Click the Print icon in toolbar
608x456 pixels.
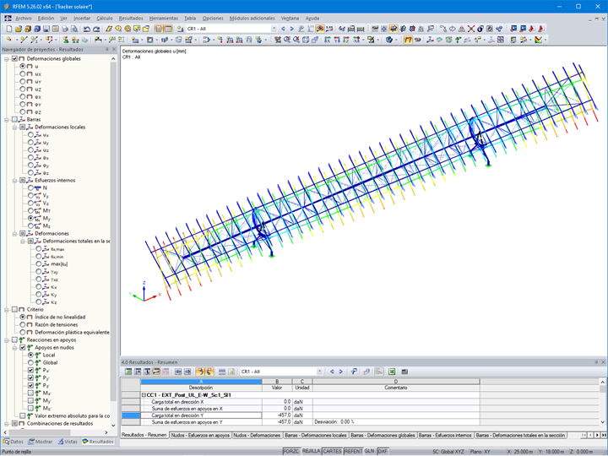65,29
